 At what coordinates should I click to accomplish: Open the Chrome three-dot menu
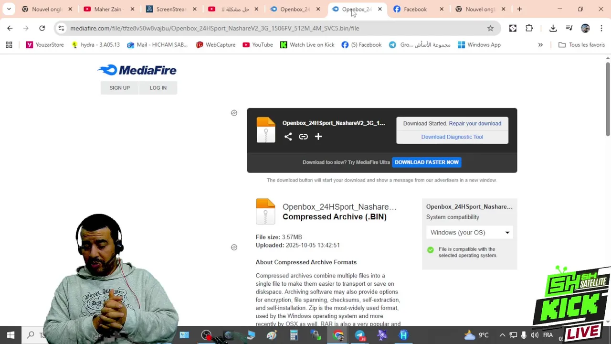(601, 28)
